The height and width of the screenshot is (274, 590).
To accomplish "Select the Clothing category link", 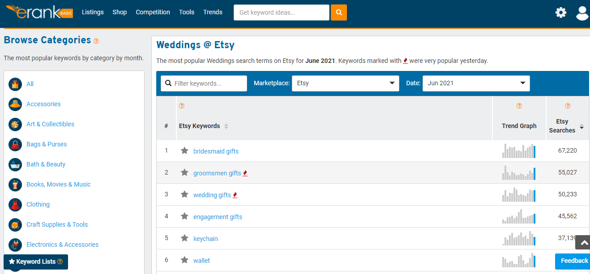I will coord(38,204).
